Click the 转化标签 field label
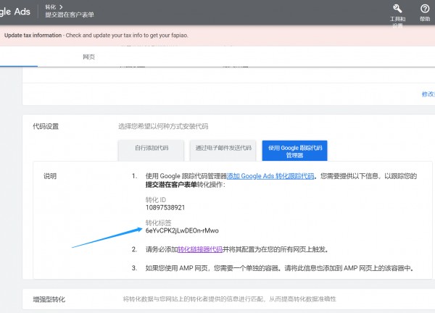 point(158,222)
